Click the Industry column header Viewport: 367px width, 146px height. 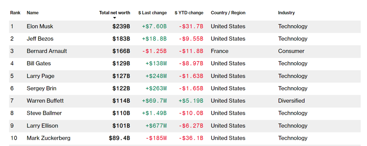coord(286,13)
